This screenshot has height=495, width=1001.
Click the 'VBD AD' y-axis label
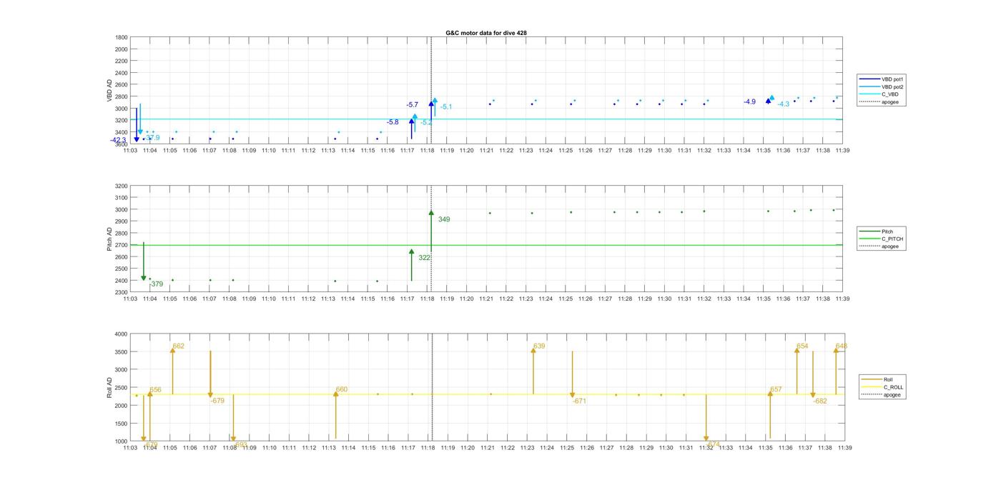109,89
